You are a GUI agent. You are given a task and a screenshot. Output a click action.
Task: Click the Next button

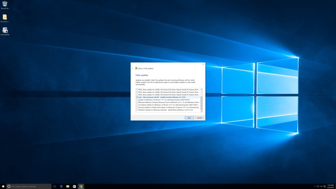pos(189,118)
